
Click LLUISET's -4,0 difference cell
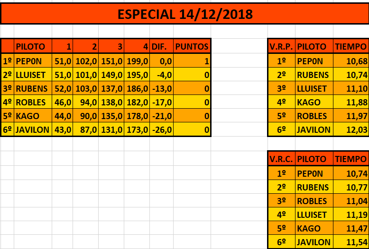[x=161, y=75]
